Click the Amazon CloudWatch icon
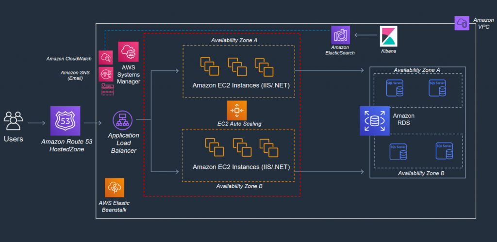This screenshot has width=497, height=242. tap(105, 58)
